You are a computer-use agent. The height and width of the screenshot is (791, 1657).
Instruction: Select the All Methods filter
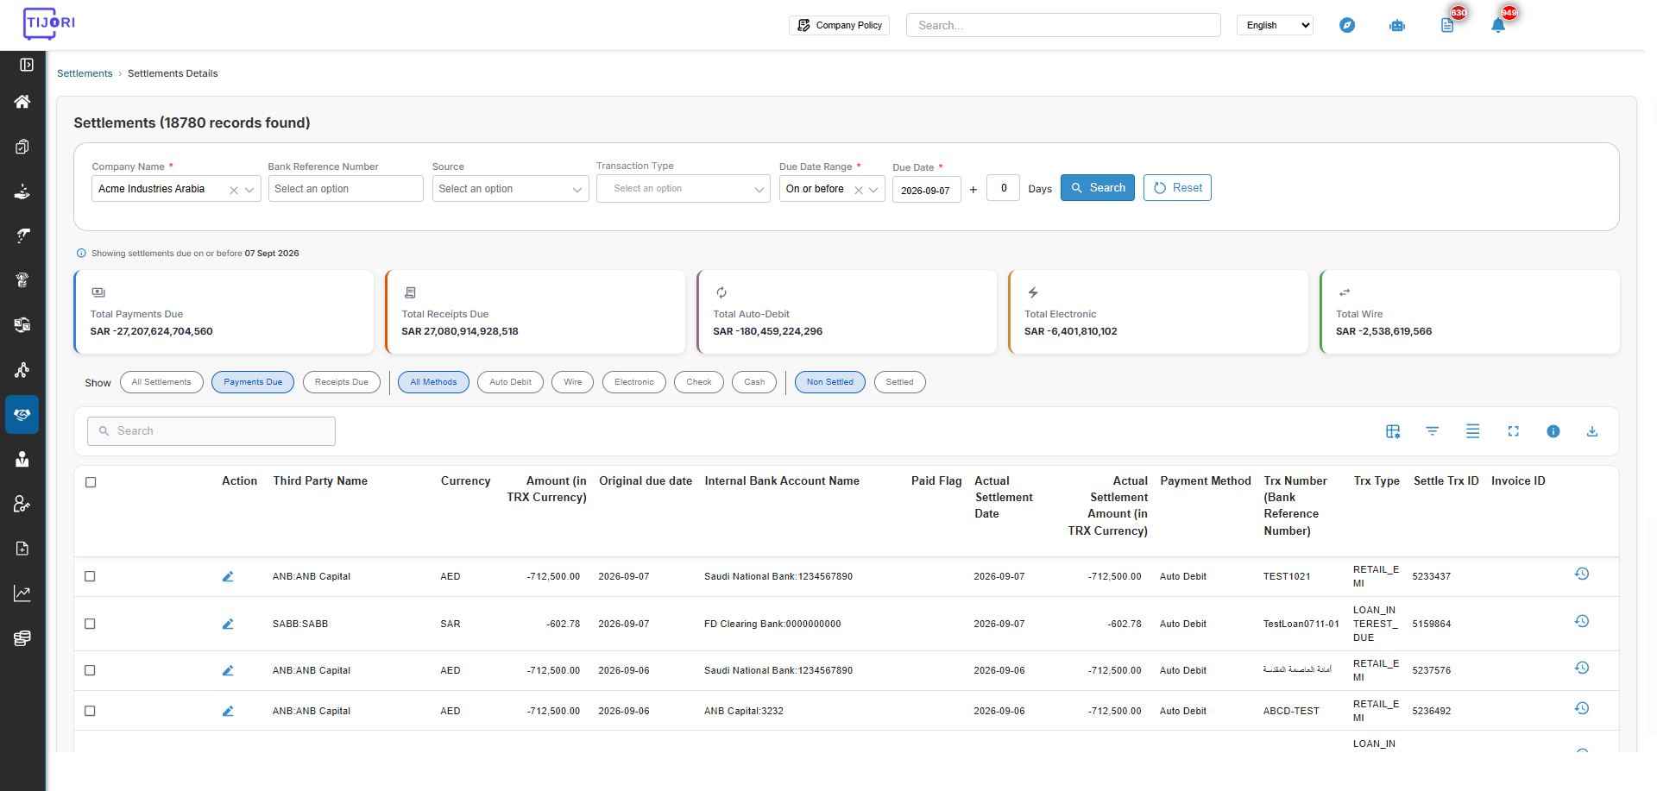pos(433,382)
